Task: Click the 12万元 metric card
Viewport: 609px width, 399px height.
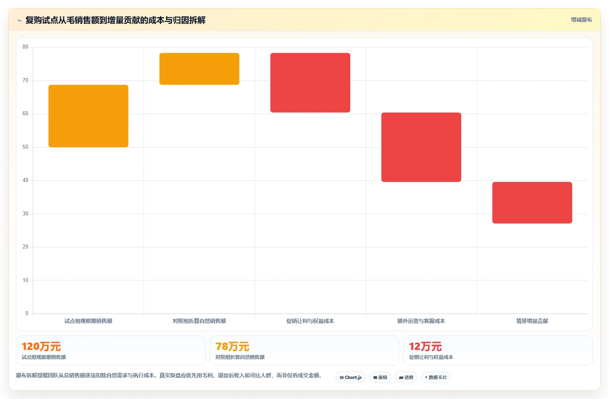Action: [498, 350]
